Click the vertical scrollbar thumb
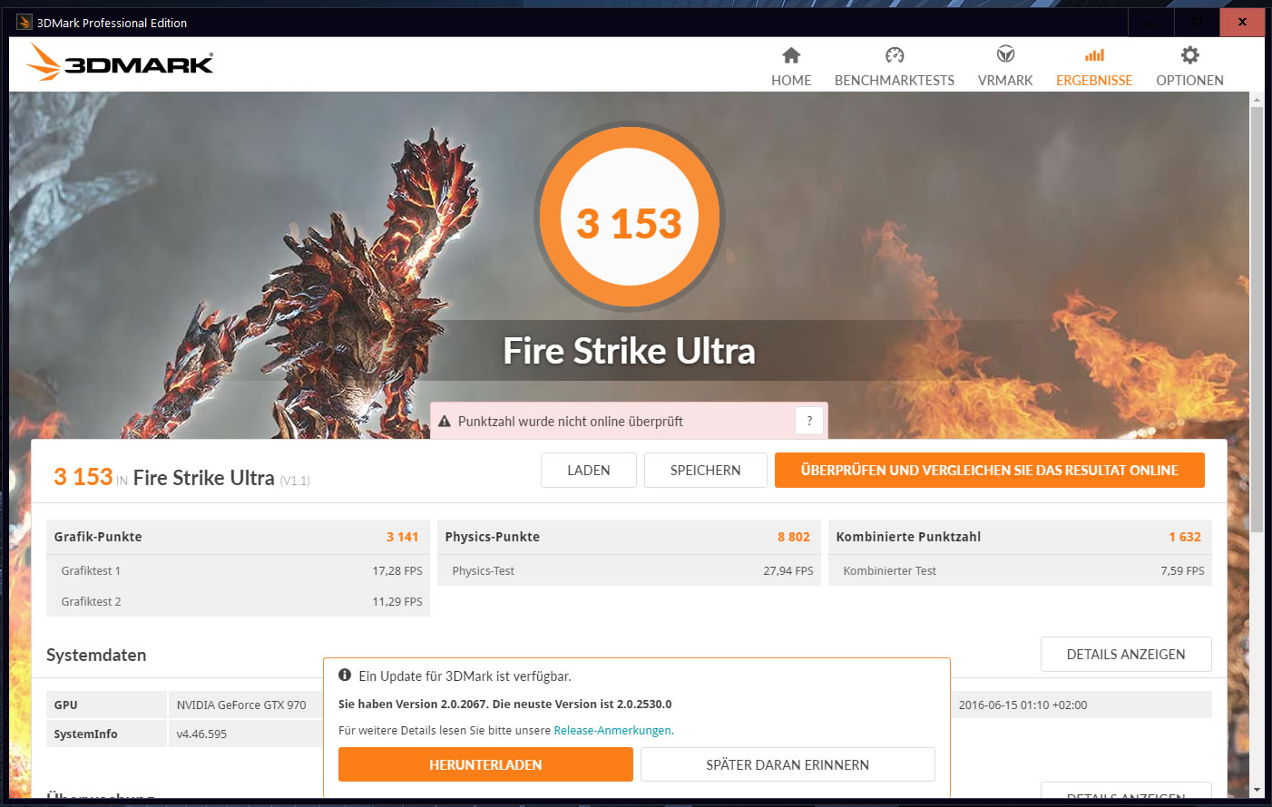 tap(1257, 319)
